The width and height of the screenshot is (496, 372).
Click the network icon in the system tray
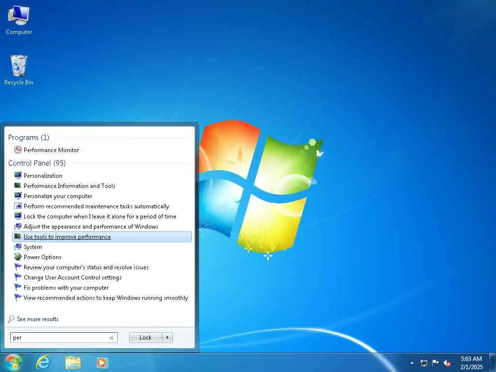(x=423, y=363)
